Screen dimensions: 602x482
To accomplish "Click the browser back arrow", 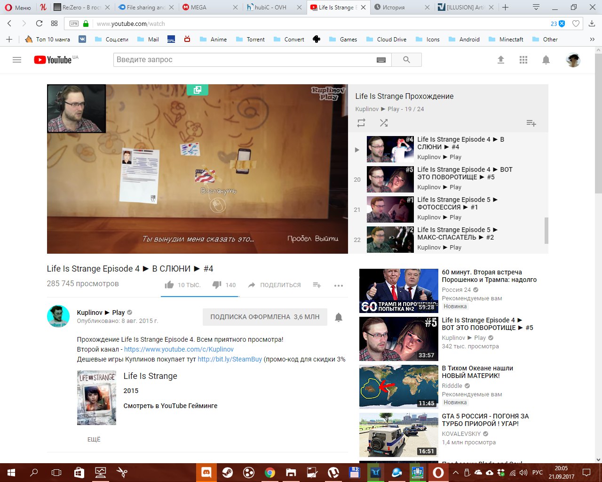I will [x=9, y=24].
